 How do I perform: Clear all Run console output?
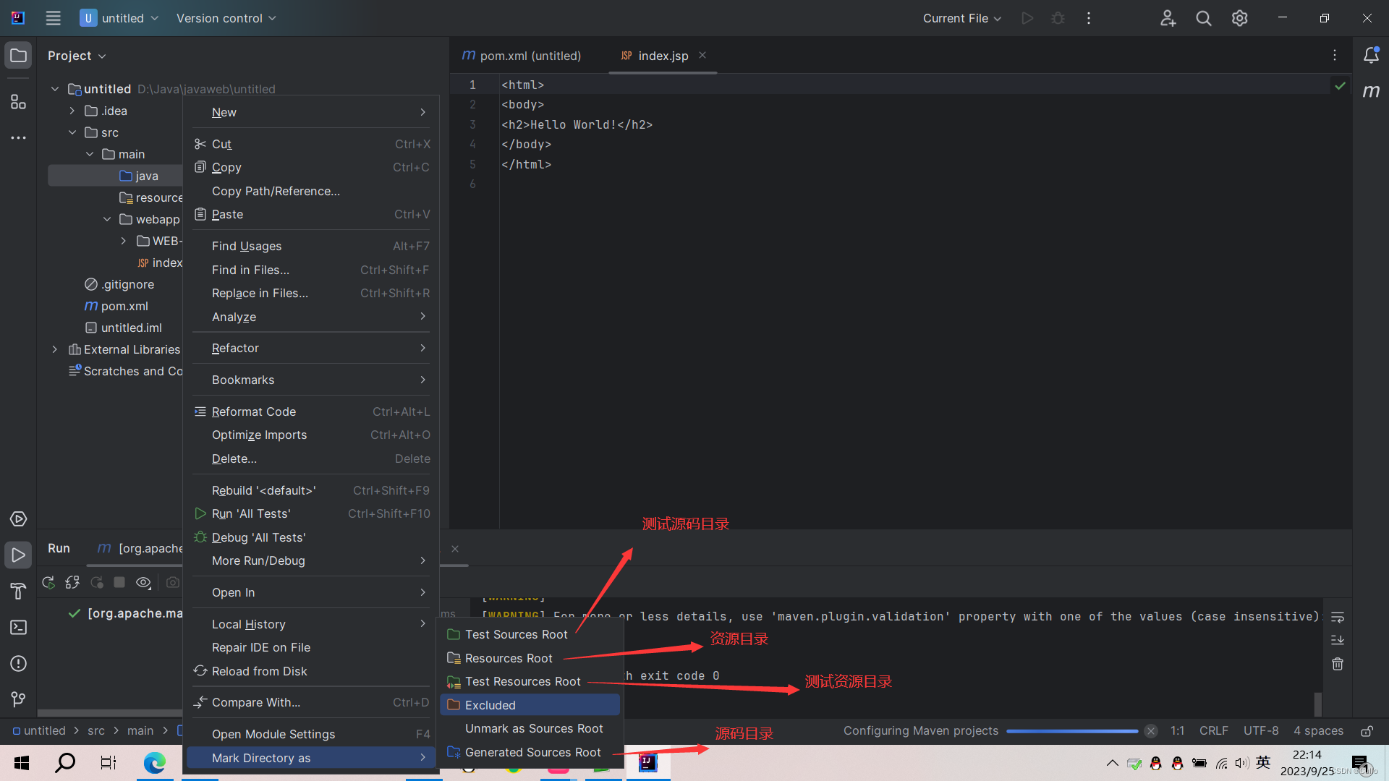[1338, 664]
